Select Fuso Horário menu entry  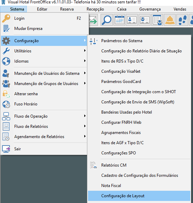click(x=44, y=104)
